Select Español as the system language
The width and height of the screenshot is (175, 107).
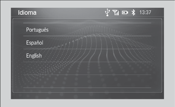(87, 43)
